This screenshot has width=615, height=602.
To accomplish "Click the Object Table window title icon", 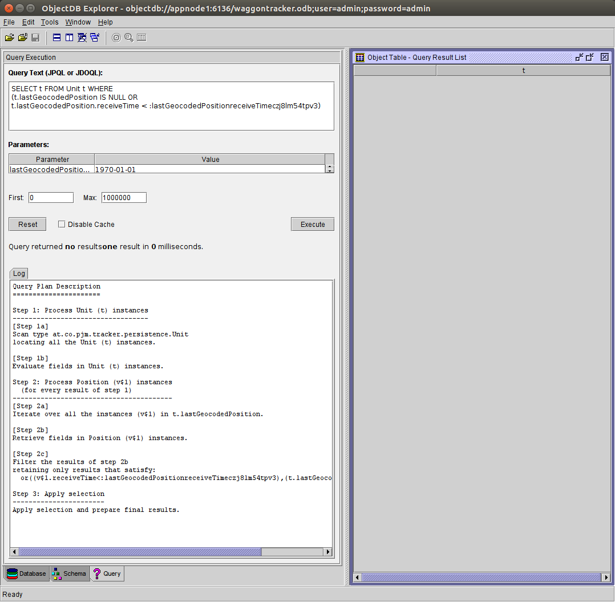I will click(x=359, y=58).
